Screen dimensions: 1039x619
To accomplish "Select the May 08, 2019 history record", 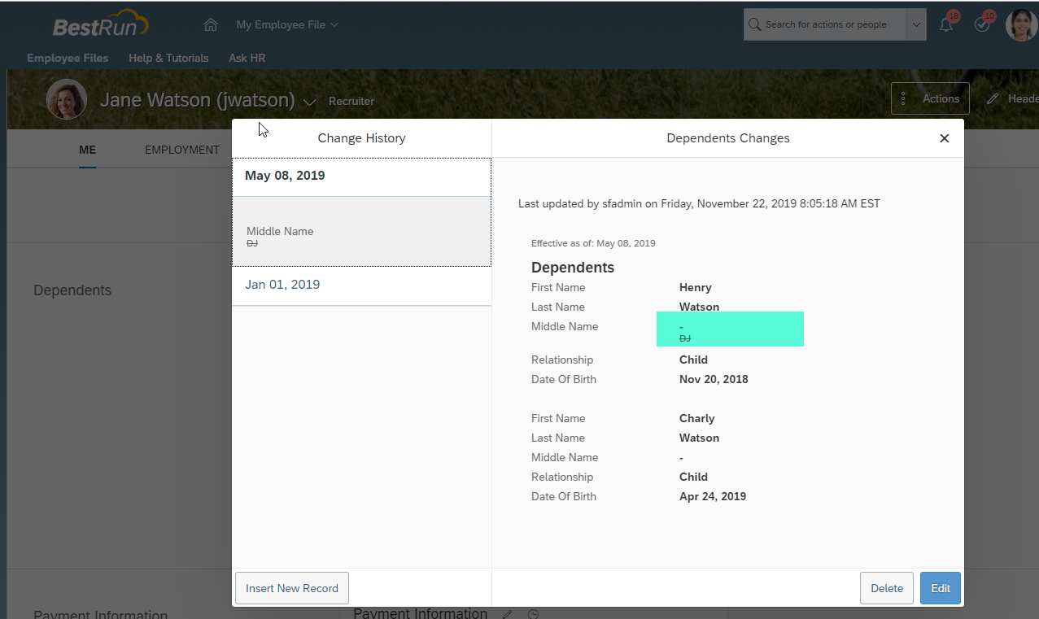I will (x=361, y=176).
